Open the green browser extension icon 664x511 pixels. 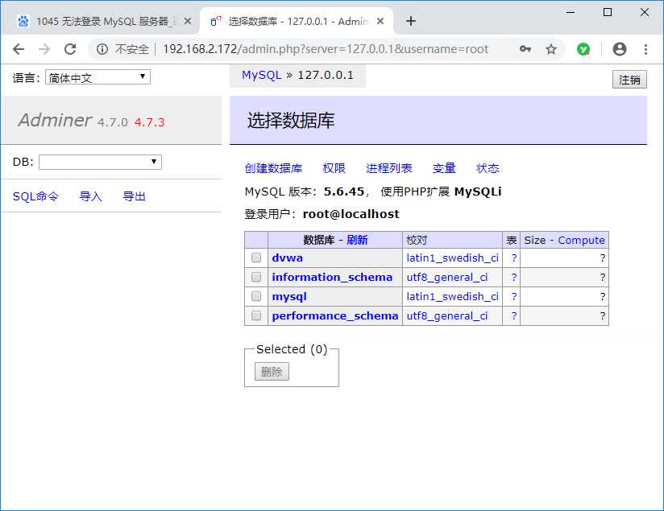[x=583, y=50]
